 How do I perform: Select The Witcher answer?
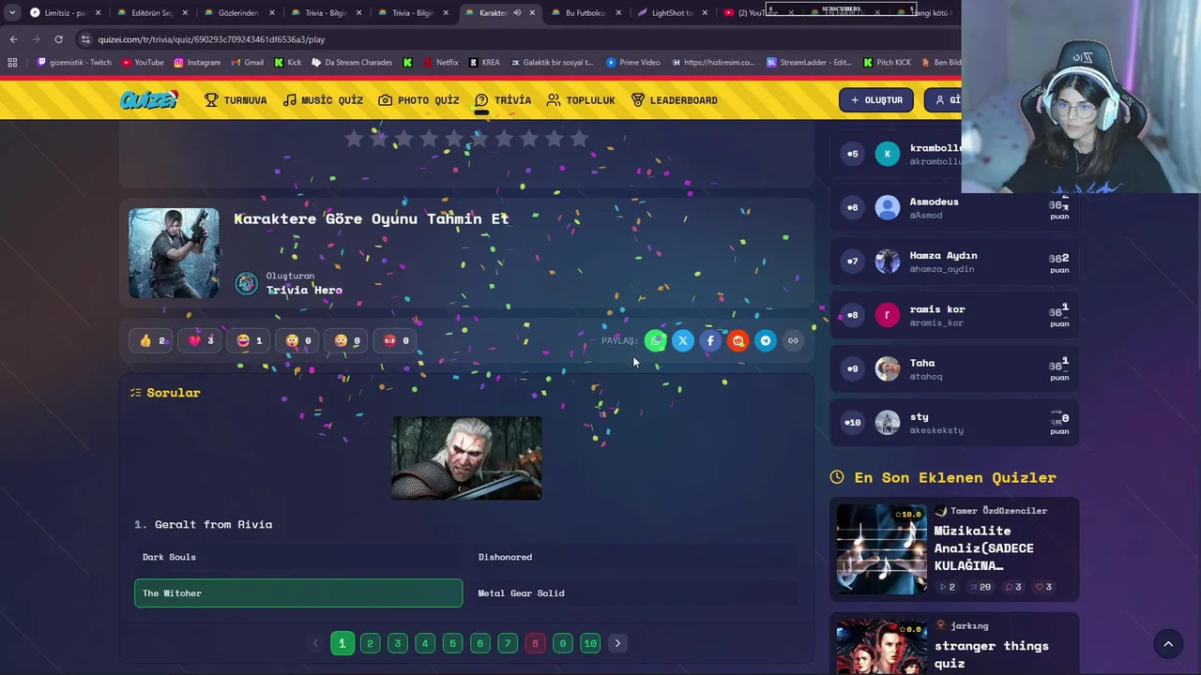coord(298,593)
